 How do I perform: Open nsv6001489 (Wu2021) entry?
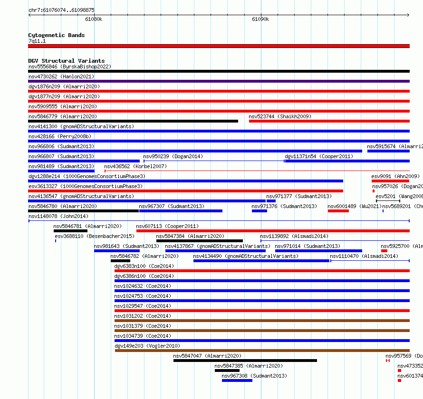pos(355,206)
